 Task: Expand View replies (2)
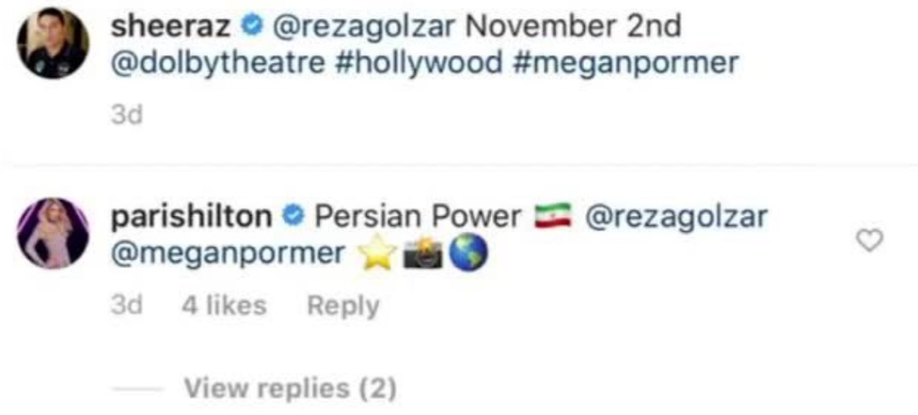click(x=290, y=389)
